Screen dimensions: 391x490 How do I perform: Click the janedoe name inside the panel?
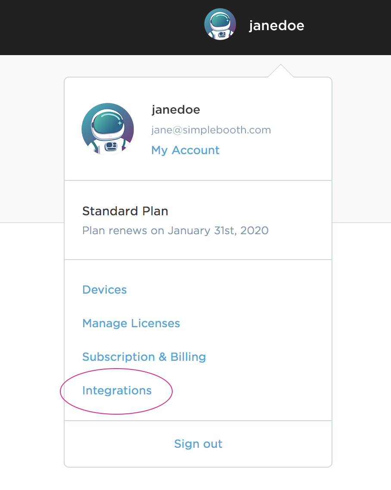[176, 110]
